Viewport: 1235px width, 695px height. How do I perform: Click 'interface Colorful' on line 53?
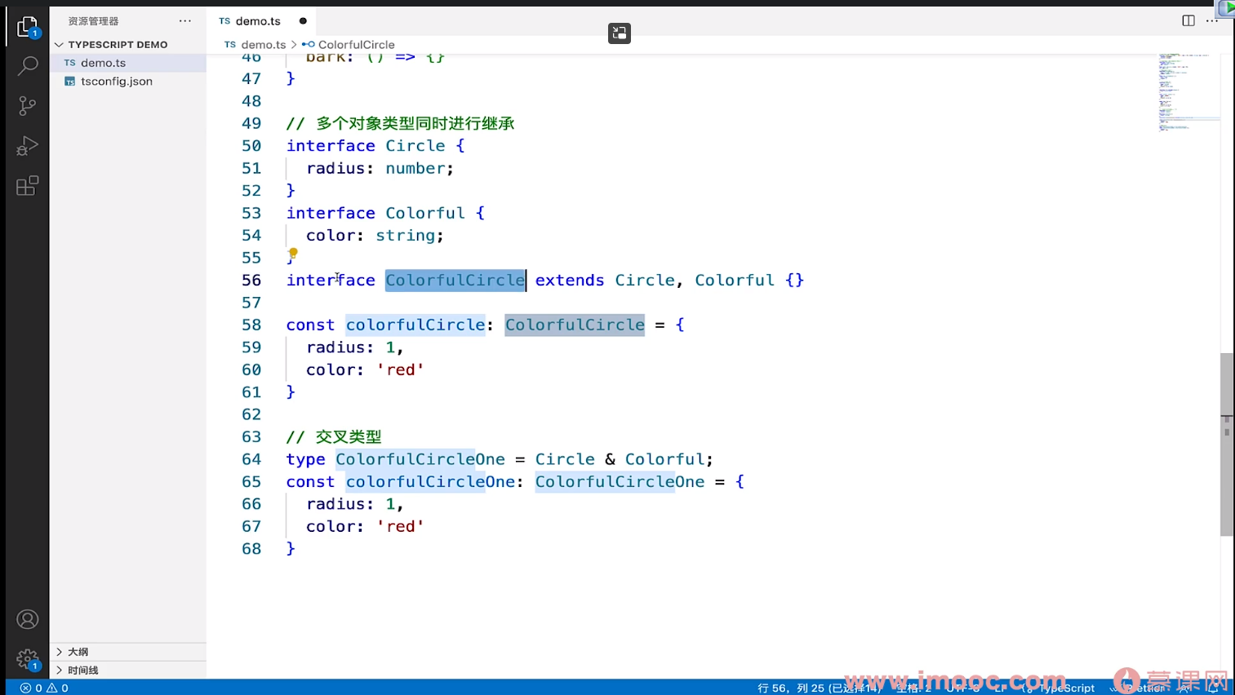click(375, 213)
